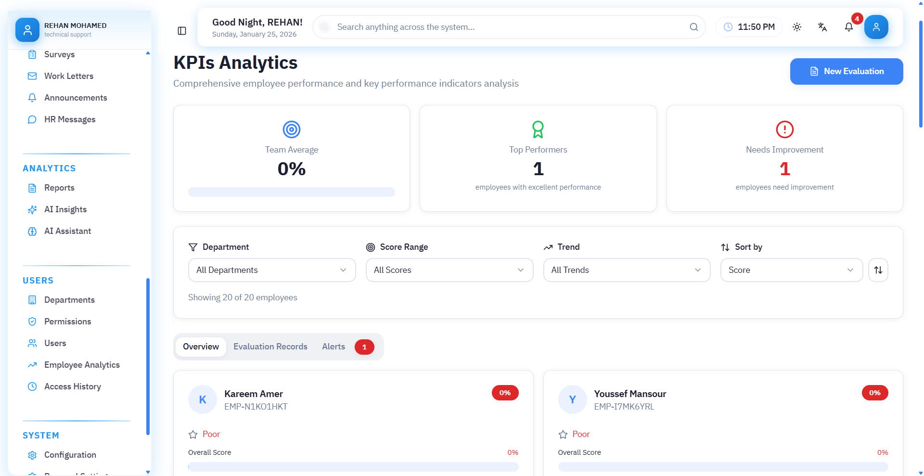This screenshot has height=476, width=924.
Task: Expand the All Departments dropdown
Action: pyautogui.click(x=271, y=270)
